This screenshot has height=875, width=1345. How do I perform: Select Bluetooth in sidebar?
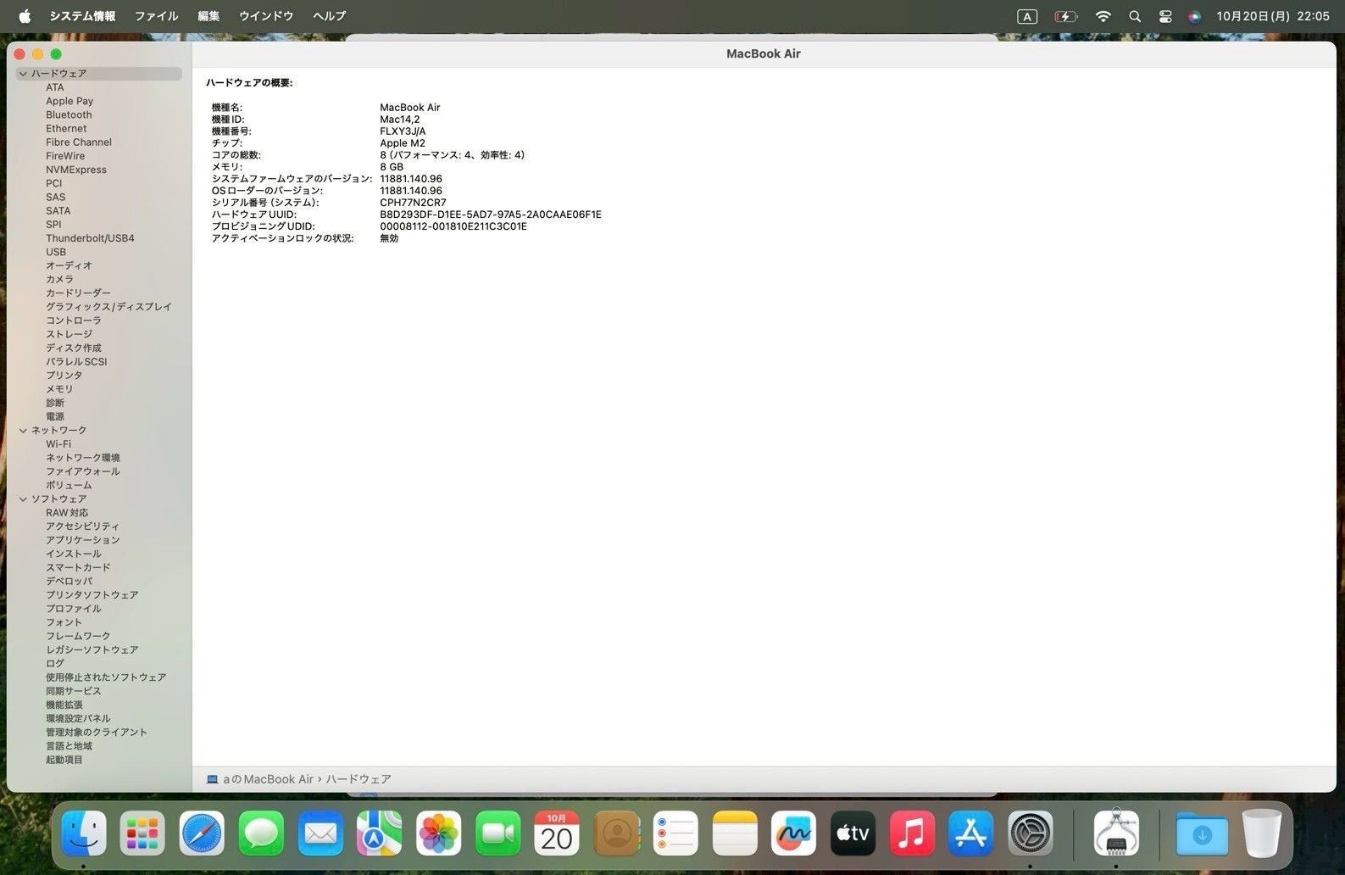69,115
